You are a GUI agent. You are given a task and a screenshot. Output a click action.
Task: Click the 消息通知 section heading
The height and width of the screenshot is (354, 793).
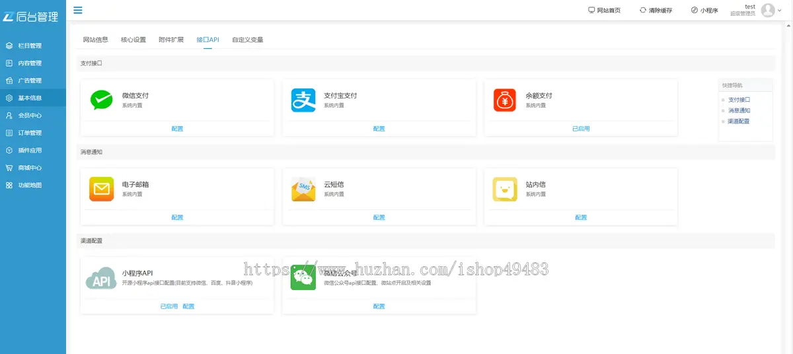point(91,152)
